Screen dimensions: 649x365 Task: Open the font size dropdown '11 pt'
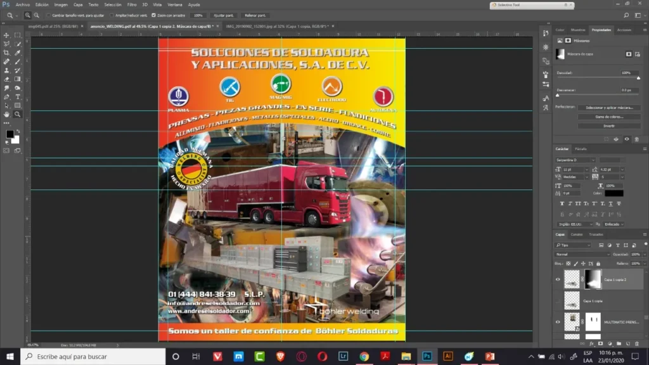[586, 170]
